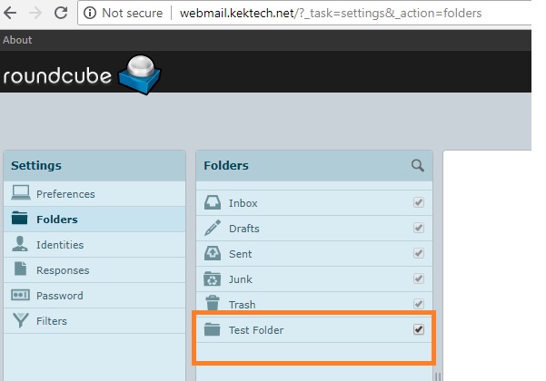Click the Password icon in Settings
Viewport: 546px width, 381px height.
pos(20,296)
